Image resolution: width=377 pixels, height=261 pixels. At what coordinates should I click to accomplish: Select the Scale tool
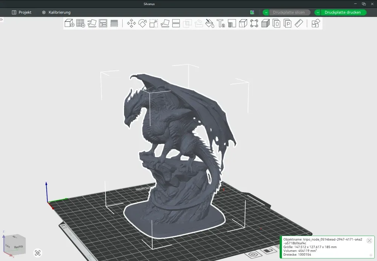(154, 23)
